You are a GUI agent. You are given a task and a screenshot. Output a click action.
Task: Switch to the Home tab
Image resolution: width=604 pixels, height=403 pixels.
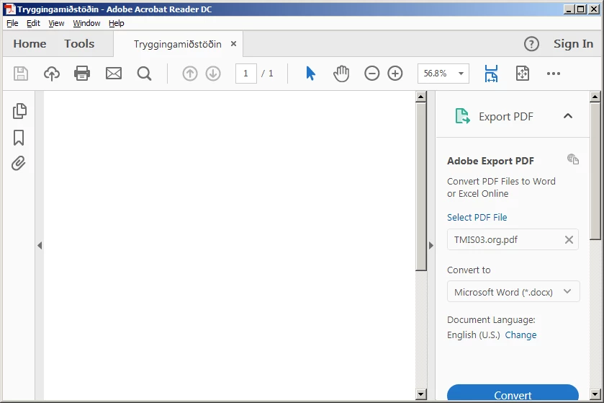(30, 43)
